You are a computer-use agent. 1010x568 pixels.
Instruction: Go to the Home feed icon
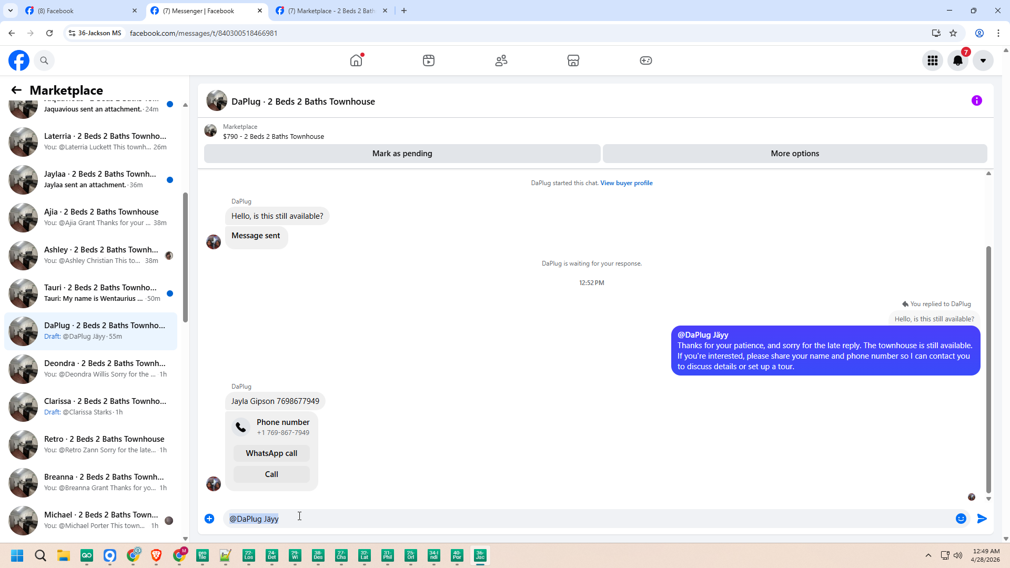click(x=356, y=60)
